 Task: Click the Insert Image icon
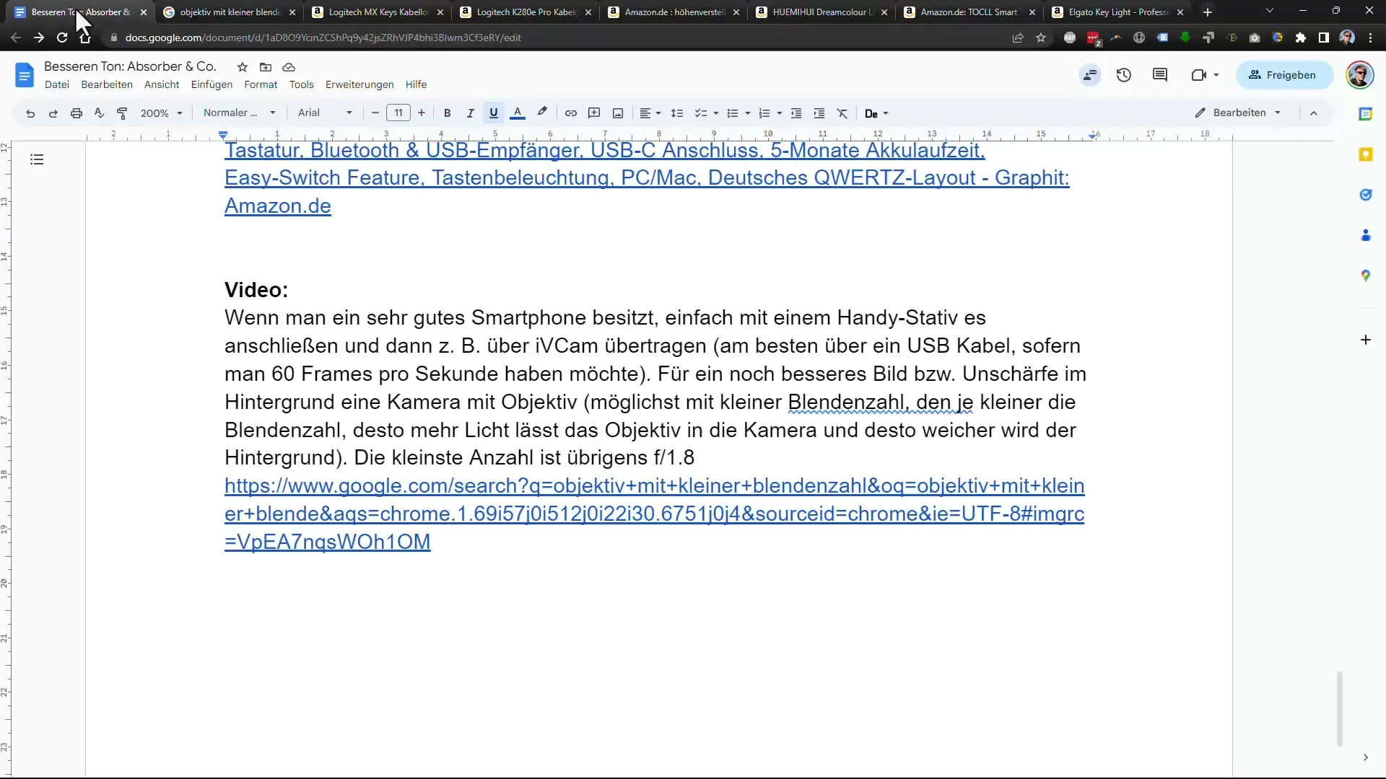coord(618,113)
